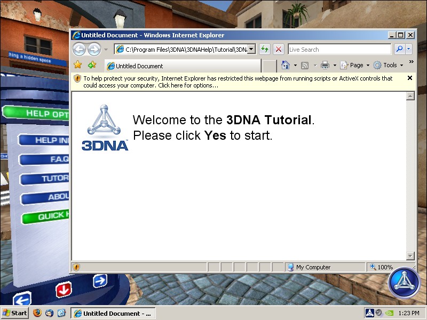The image size is (427, 320).
Task: Click the ABOU button in the 3DNA panel
Action: point(45,197)
